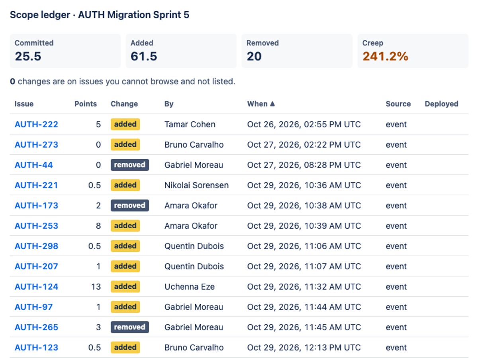Open issue AUTH-124
The width and height of the screenshot is (478, 358).
pyautogui.click(x=36, y=287)
